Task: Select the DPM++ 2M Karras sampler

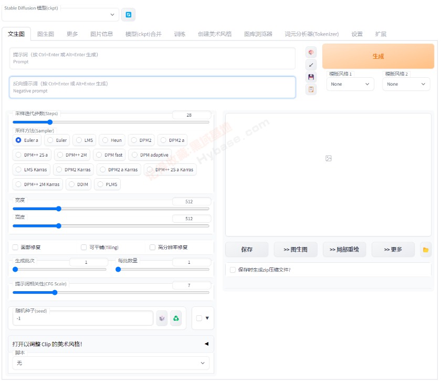Action: click(x=37, y=184)
